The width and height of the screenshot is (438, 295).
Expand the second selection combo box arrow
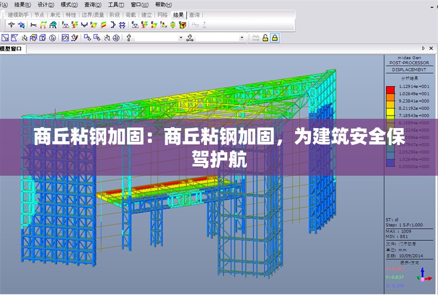(x=242, y=38)
